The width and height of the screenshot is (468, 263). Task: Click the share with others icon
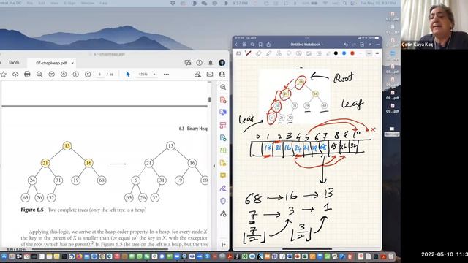(x=222, y=75)
